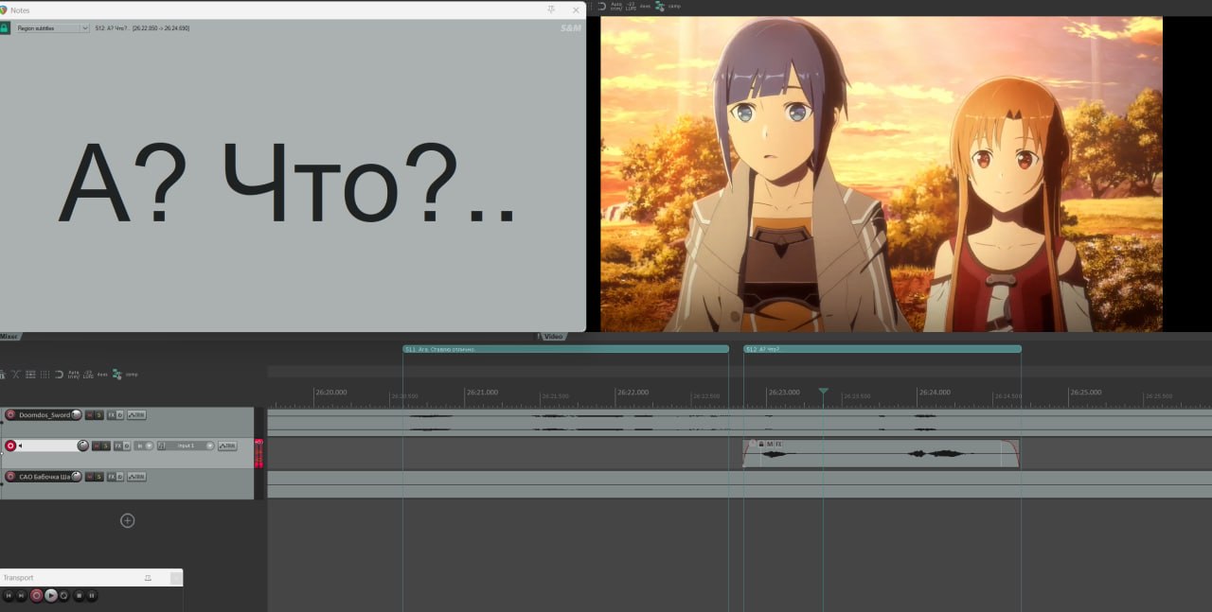The image size is (1212, 612).
Task: Click the item FX button on audio item
Action: (778, 444)
